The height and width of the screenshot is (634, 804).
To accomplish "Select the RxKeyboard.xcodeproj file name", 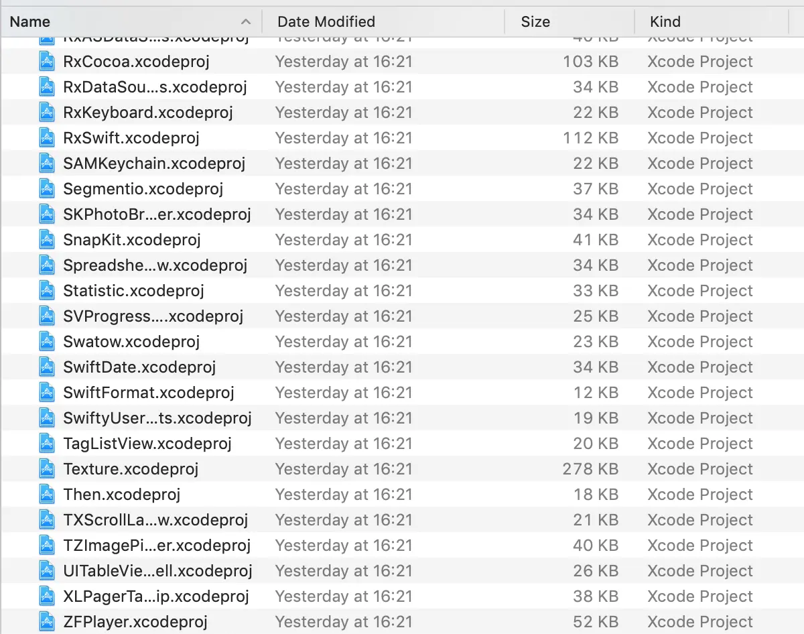I will 148,113.
